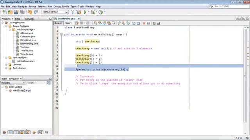The image size is (250, 140).
Task: Click Find Next Occurrence editor icon
Action: point(104,23)
